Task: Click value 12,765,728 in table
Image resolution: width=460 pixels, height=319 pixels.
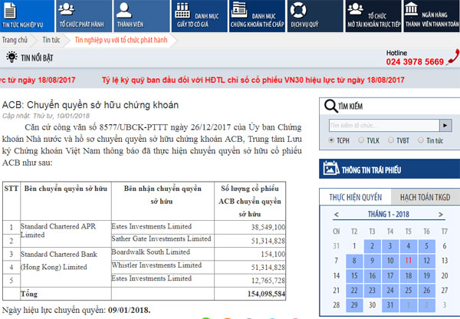Action: [268, 281]
